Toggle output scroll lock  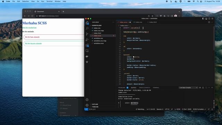click(203, 88)
